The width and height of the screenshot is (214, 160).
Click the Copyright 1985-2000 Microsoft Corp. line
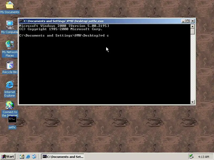pyautogui.click(x=61, y=29)
